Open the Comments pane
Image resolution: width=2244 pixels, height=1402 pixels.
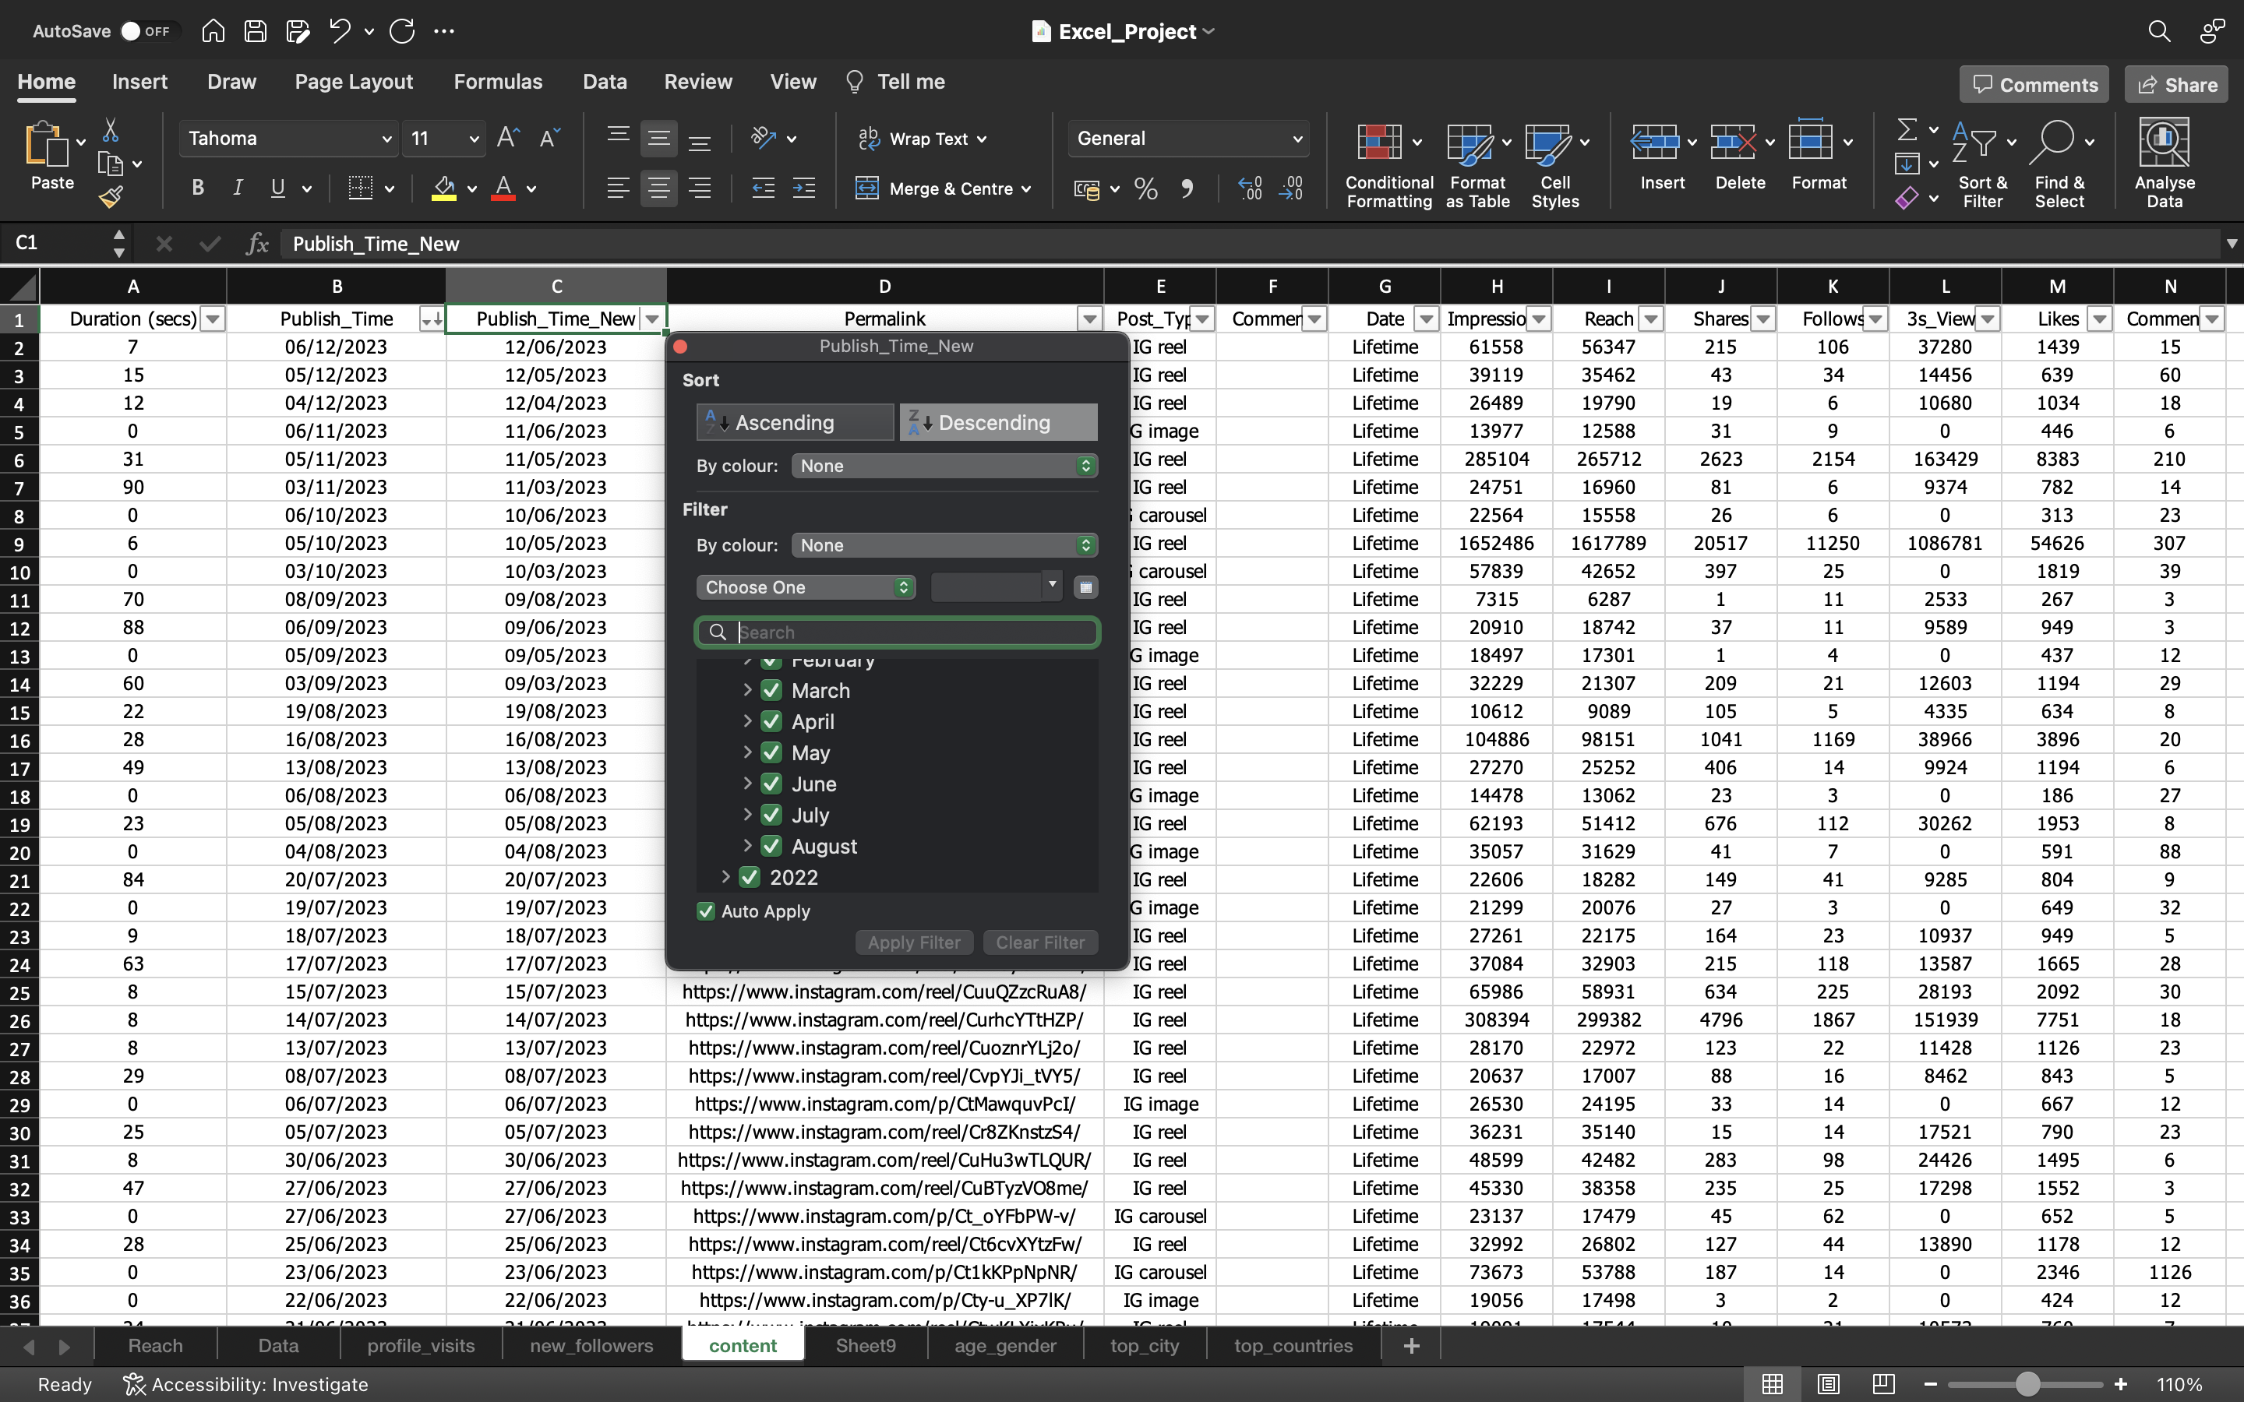[x=2034, y=84]
